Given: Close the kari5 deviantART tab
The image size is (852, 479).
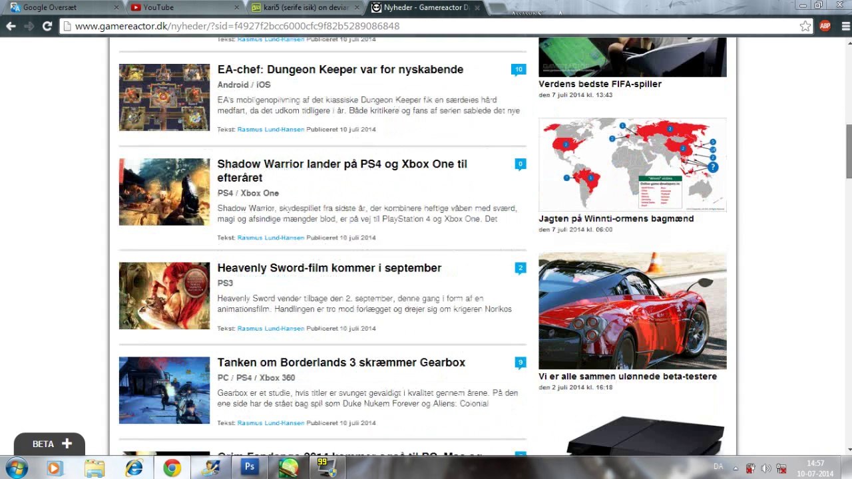Looking at the screenshot, I should coord(357,7).
